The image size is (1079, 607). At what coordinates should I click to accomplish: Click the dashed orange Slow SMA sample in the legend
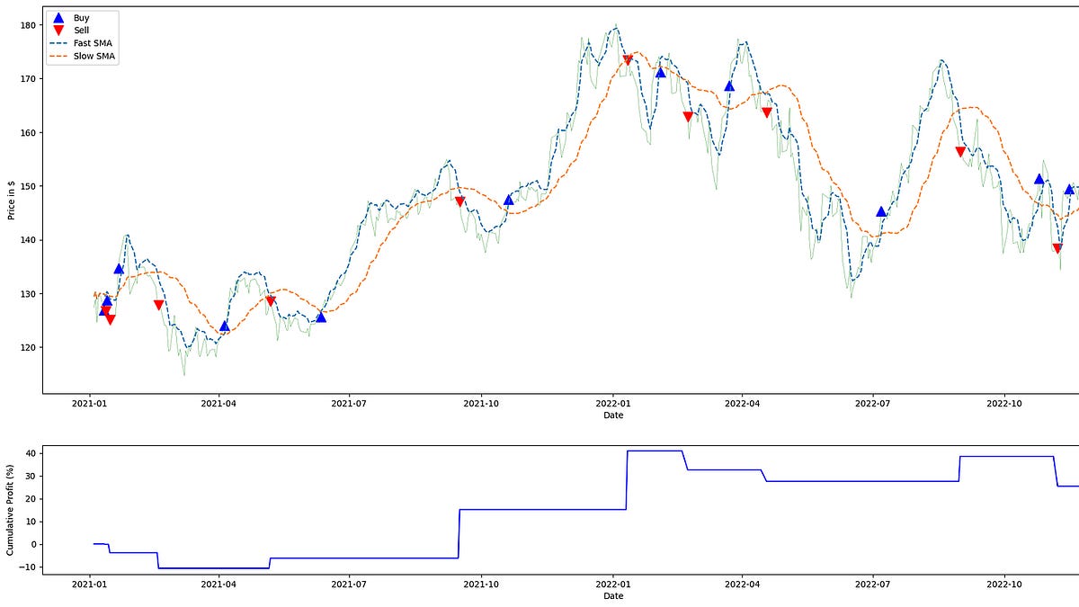[58, 57]
